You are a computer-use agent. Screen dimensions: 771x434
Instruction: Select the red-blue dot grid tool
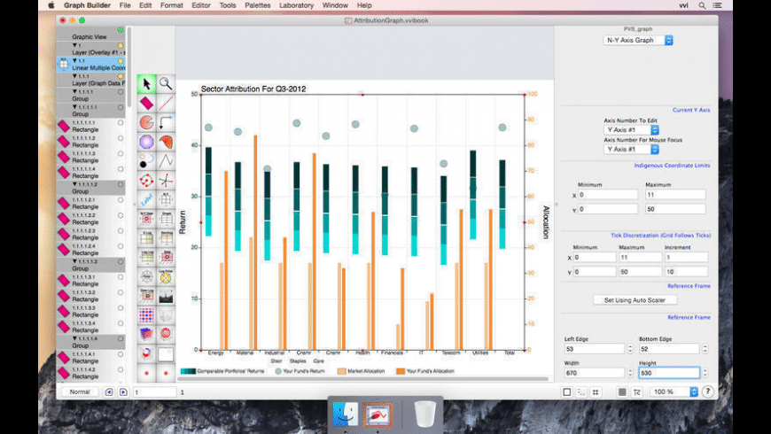coord(146,314)
